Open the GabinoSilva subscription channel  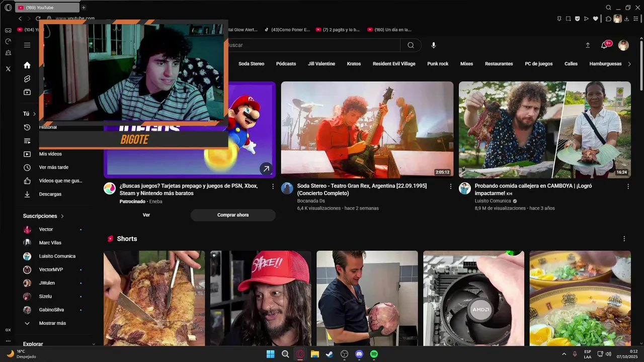(52, 310)
